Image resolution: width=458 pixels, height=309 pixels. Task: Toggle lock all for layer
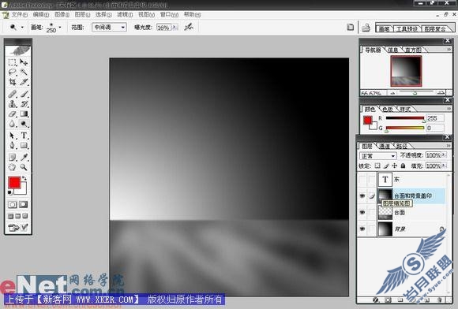[x=403, y=166]
